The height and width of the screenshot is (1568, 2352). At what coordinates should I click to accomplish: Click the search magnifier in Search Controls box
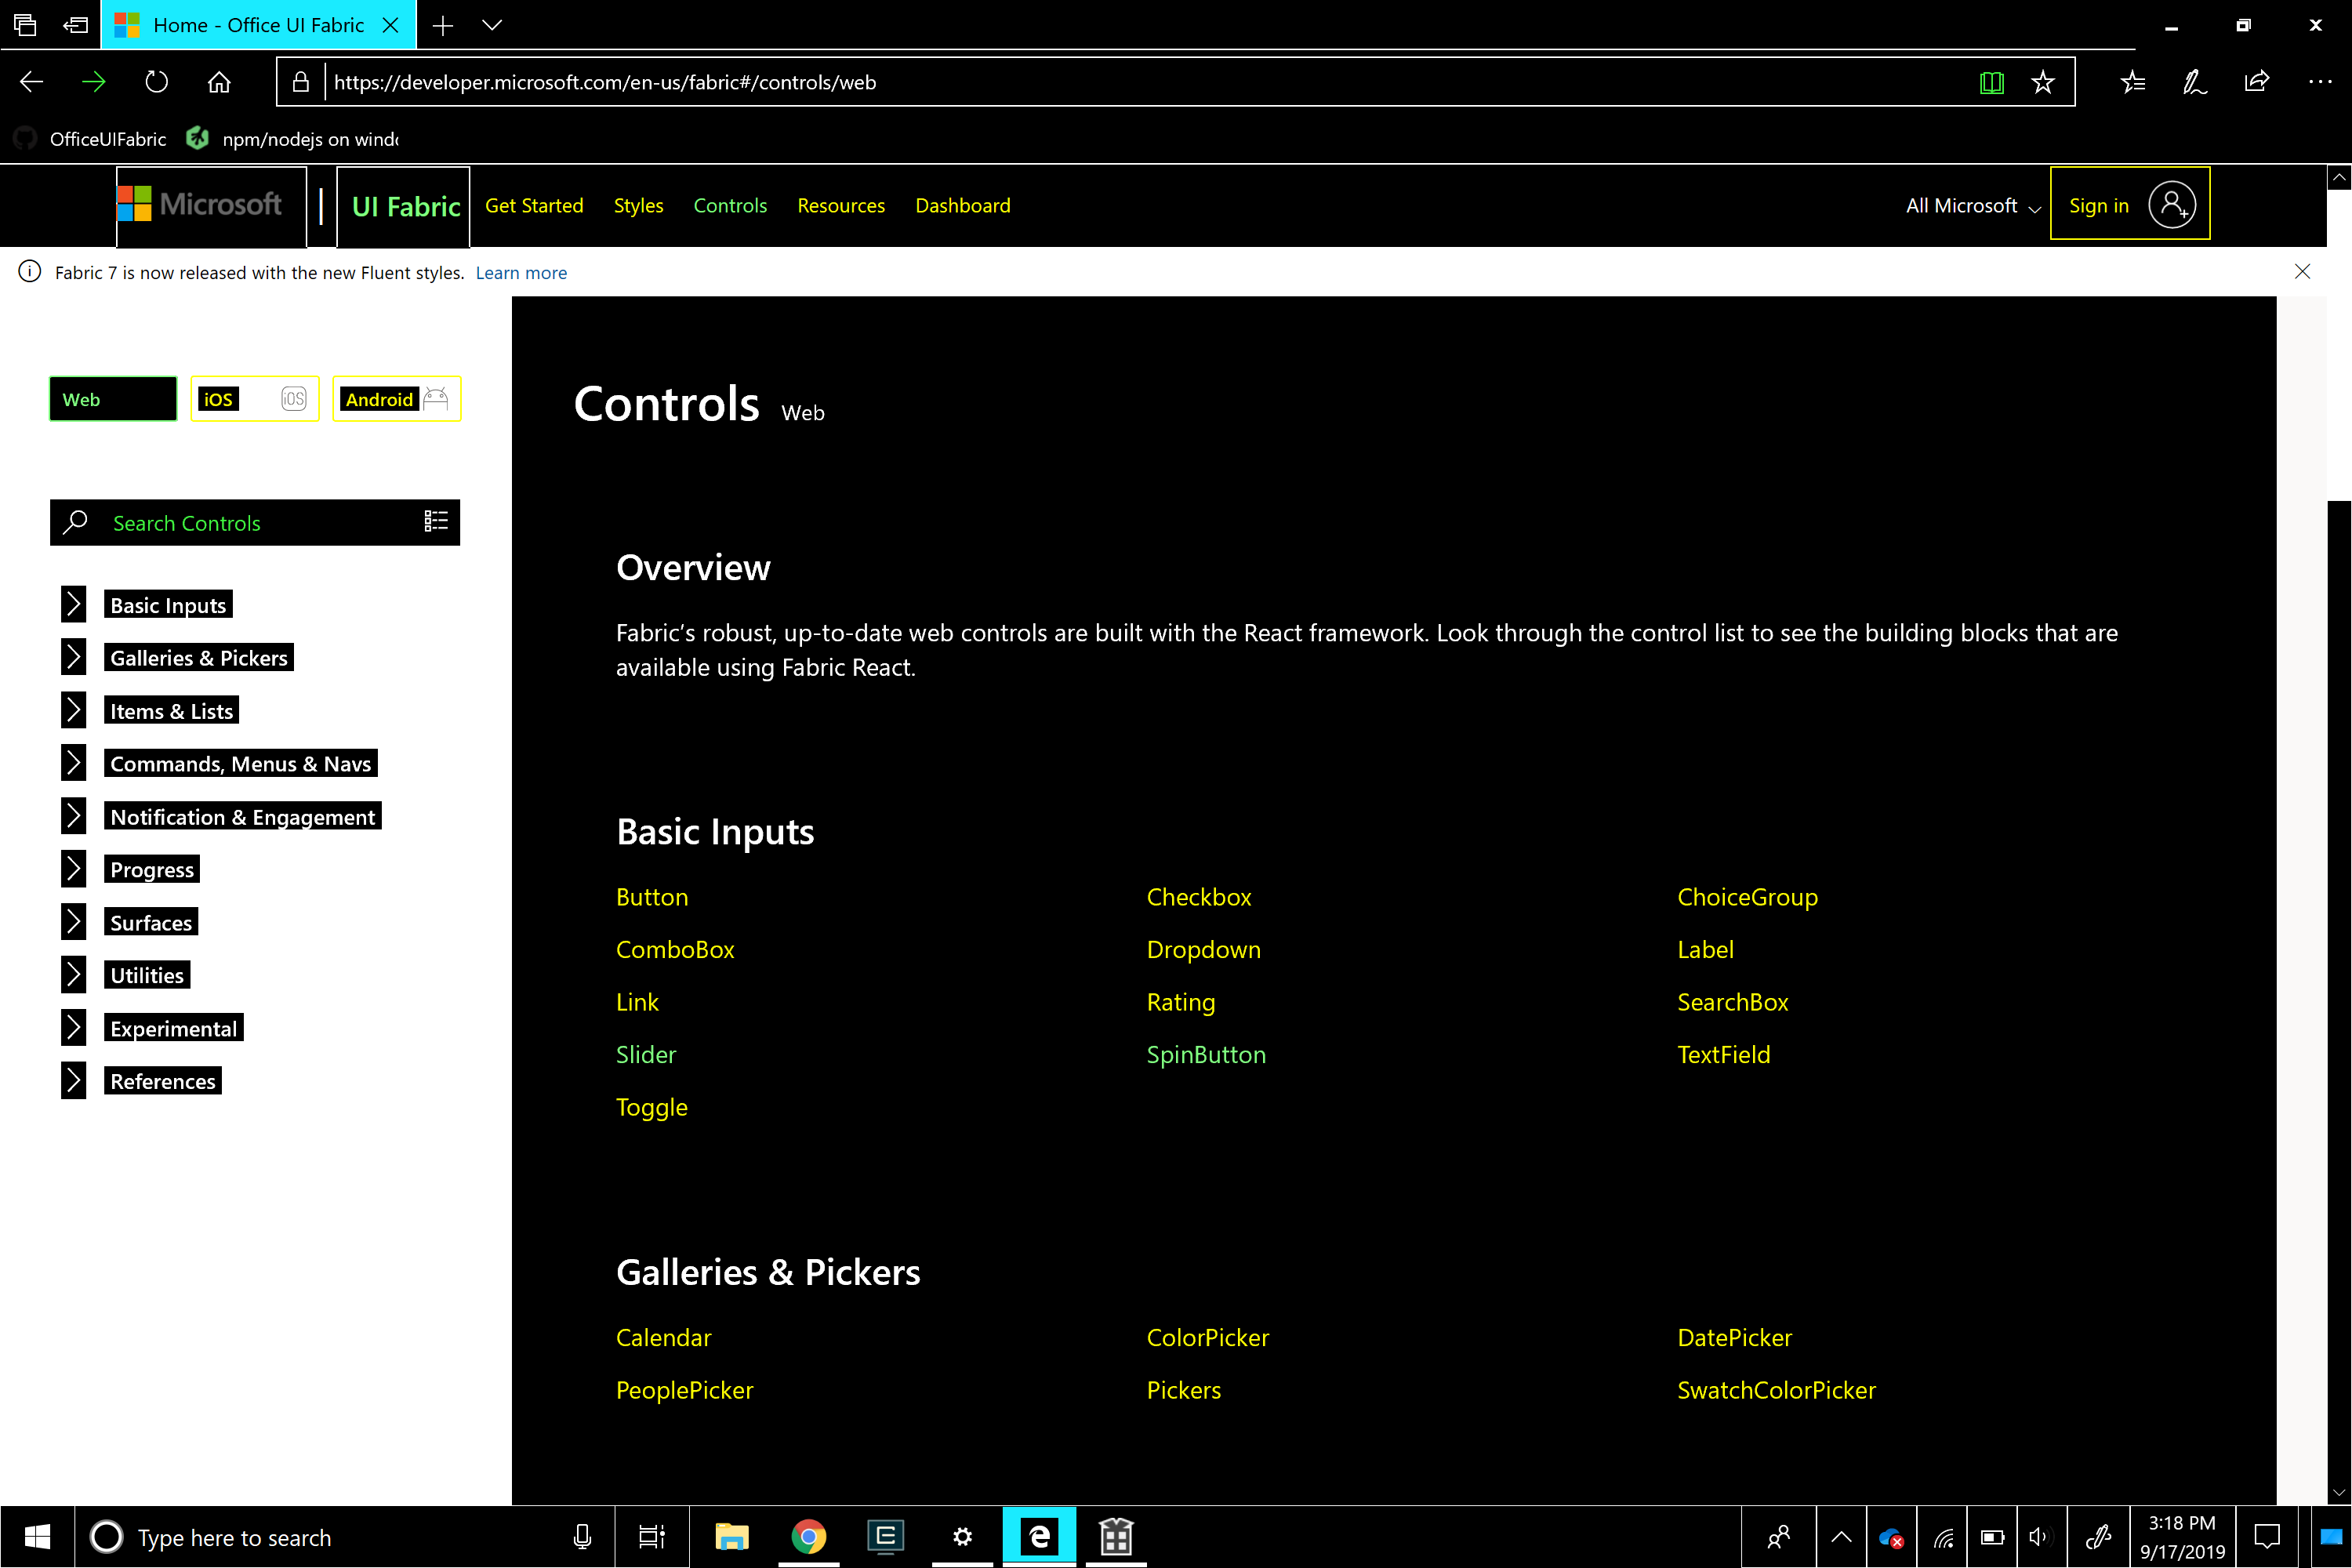[x=75, y=522]
